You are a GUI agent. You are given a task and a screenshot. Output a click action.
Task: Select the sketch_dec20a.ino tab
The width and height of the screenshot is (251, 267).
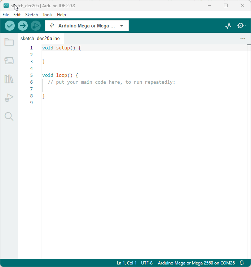pyautogui.click(x=40, y=38)
